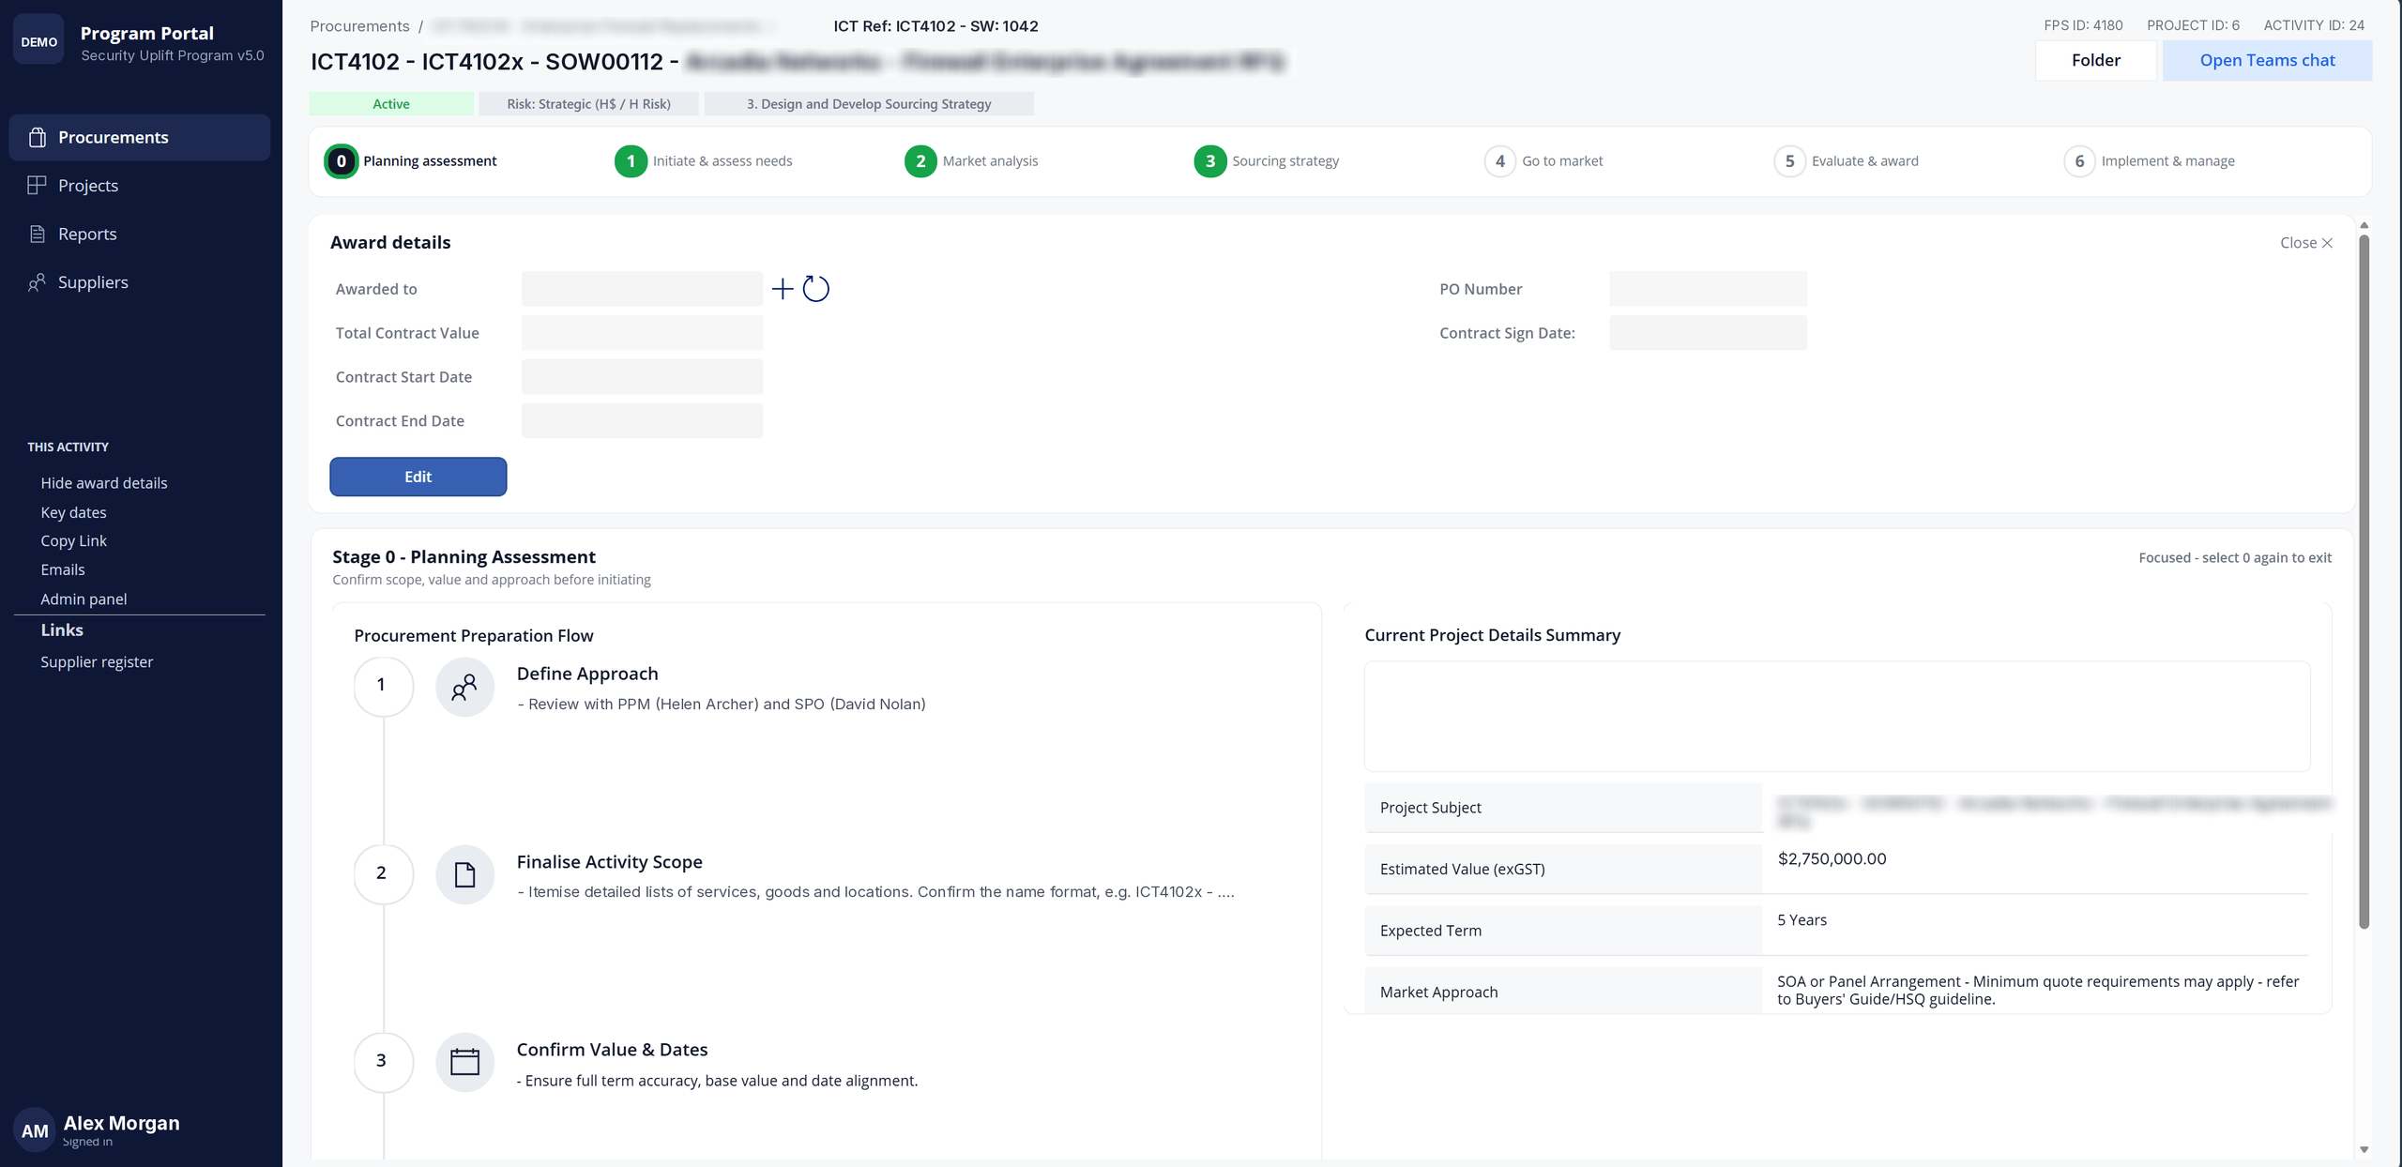Click Procurements breadcrumb link
Image resolution: width=2402 pixels, height=1167 pixels.
pos(359,26)
